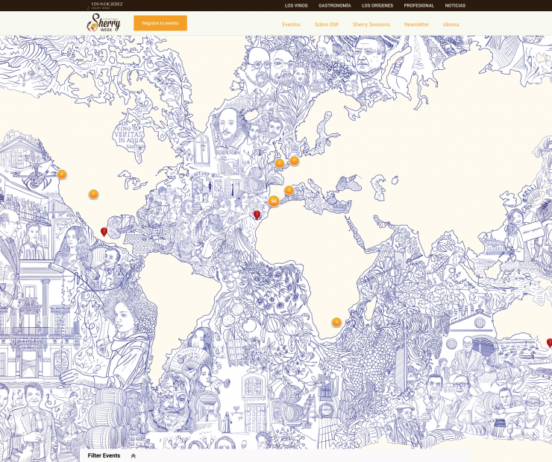The height and width of the screenshot is (462, 552).
Task: Open the orange cluster 2 just above the 54 cluster
Action: tap(289, 190)
